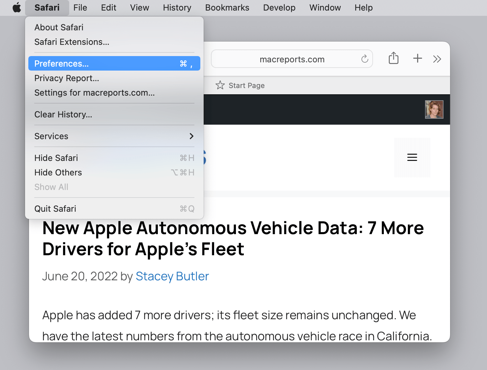Click the date June 20, 2022
The width and height of the screenshot is (487, 370).
80,276
